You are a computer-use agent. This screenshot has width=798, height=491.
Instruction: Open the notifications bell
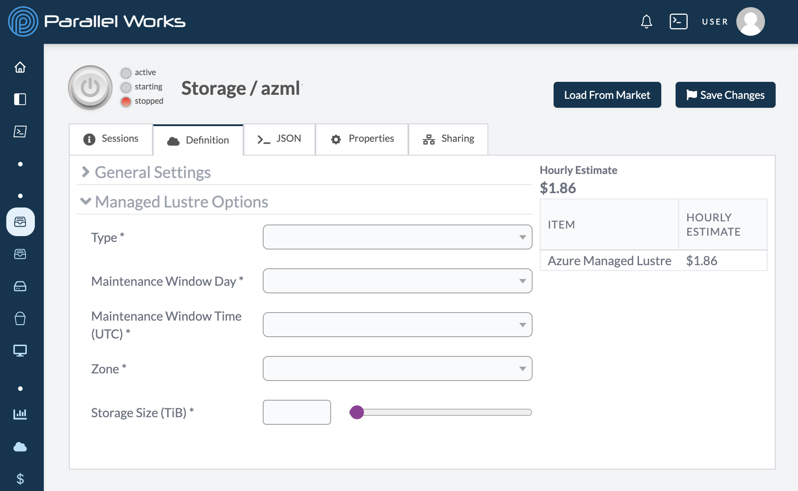[x=647, y=21]
